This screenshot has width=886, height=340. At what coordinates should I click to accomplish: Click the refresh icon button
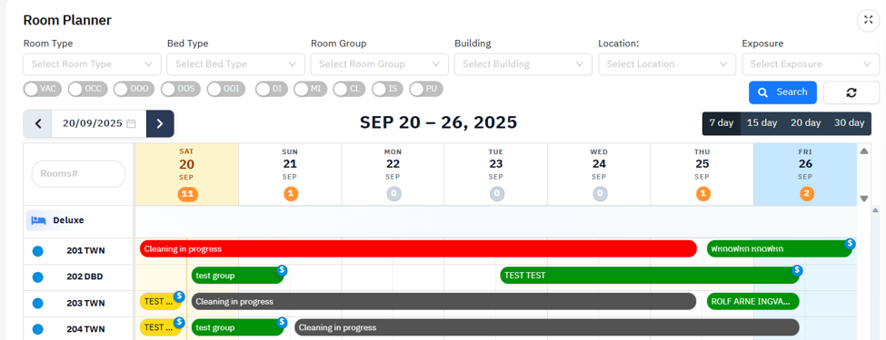point(851,92)
